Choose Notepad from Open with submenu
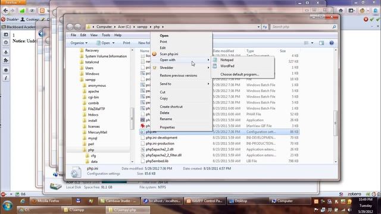 point(227,59)
